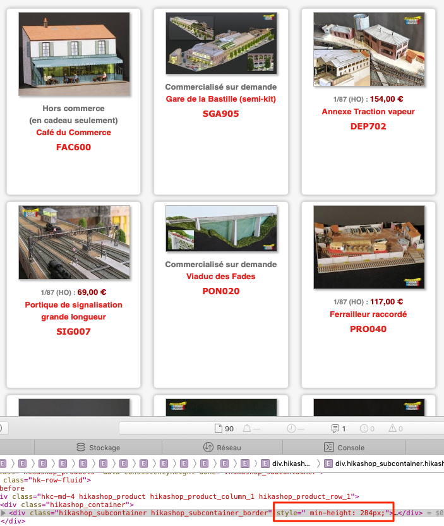Follow the Café du Commerce link
The height and width of the screenshot is (526, 444).
click(73, 133)
